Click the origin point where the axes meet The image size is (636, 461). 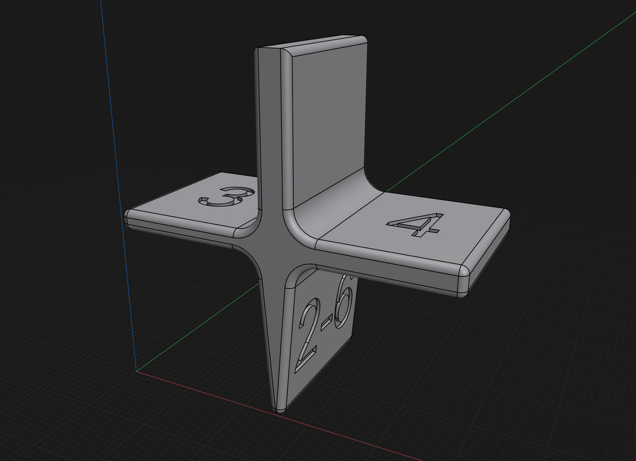tap(137, 370)
